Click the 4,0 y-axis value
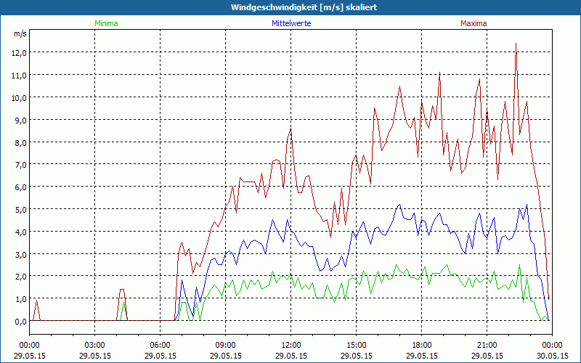581x363 pixels. click(x=22, y=232)
